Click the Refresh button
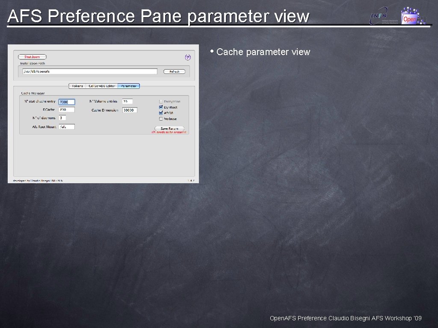438x328 pixels. pos(174,71)
